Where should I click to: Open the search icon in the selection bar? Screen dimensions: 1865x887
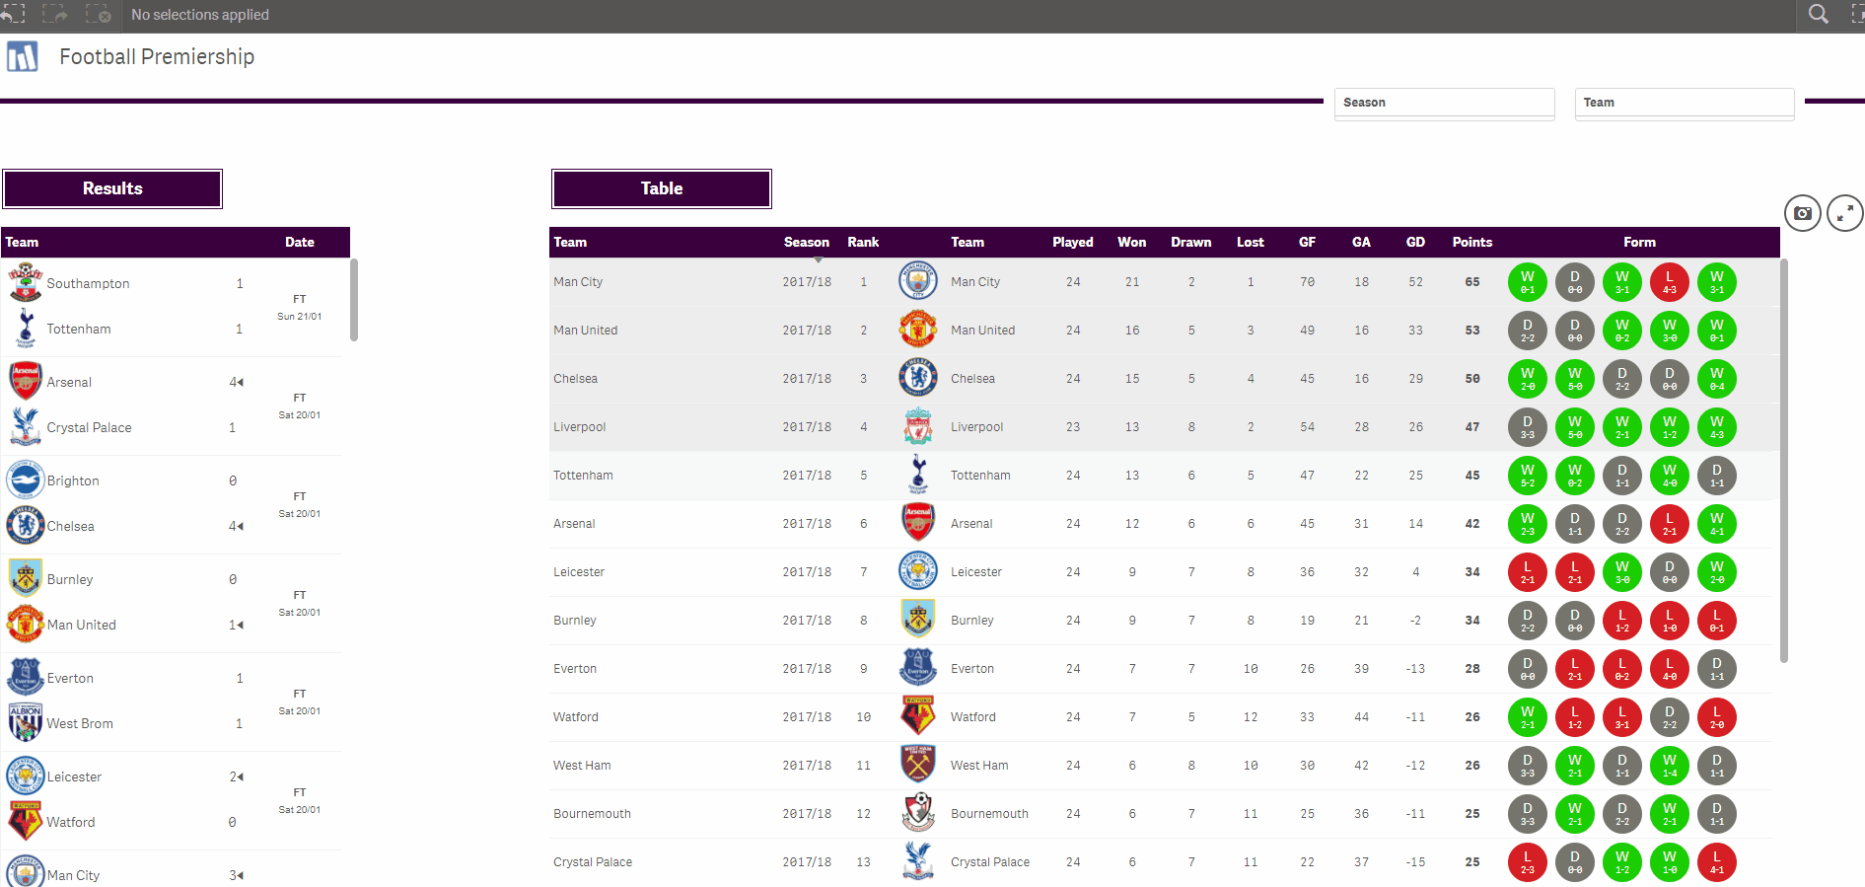tap(1819, 14)
